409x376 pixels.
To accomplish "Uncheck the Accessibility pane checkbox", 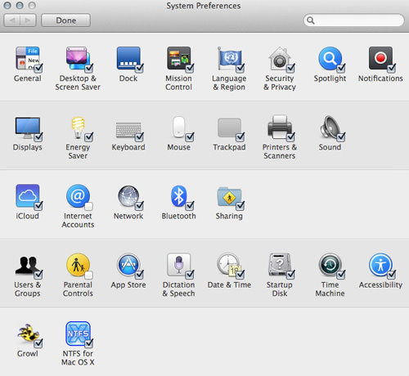I will [x=391, y=275].
